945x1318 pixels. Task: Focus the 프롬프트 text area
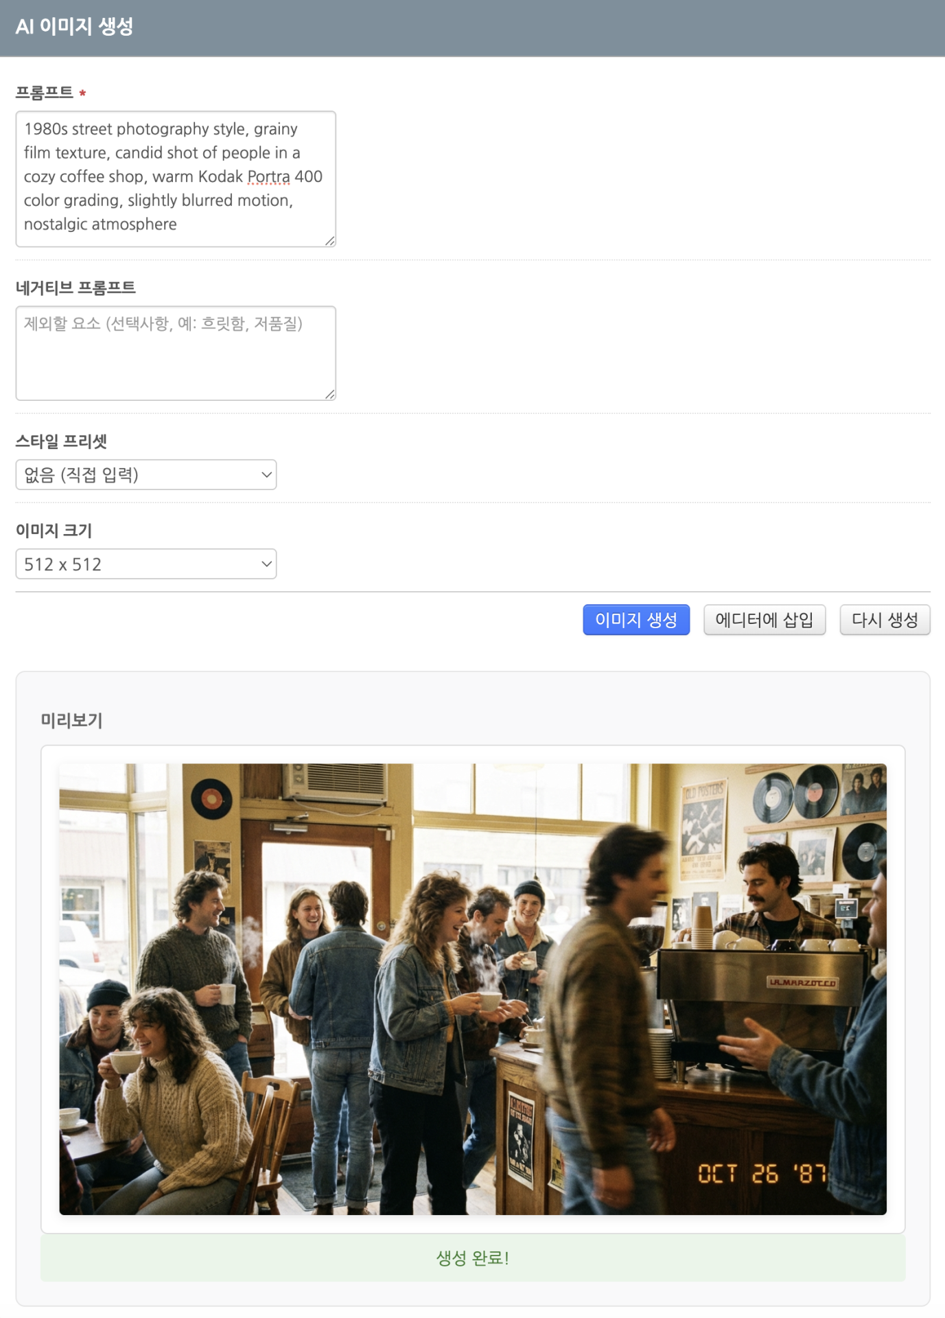click(176, 179)
